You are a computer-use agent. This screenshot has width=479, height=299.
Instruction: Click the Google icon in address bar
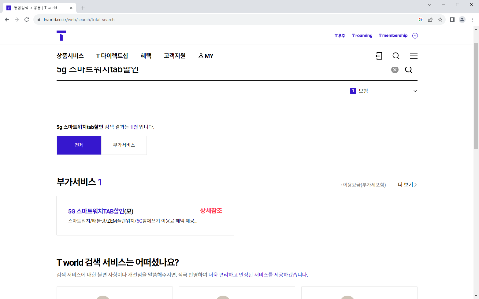421,20
